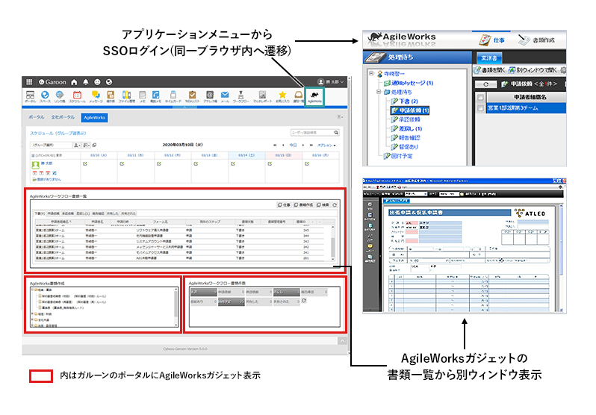The width and height of the screenshot is (596, 415).
Task: Open the Garoon application grid menu
Action: (x=29, y=82)
